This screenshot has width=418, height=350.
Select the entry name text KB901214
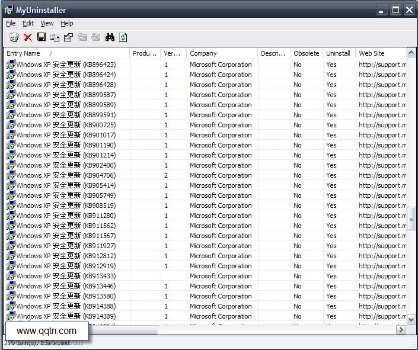66,155
